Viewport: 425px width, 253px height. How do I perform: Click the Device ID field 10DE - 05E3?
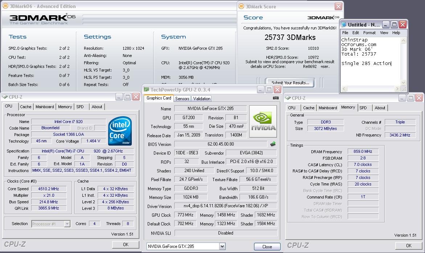pyautogui.click(x=187, y=153)
